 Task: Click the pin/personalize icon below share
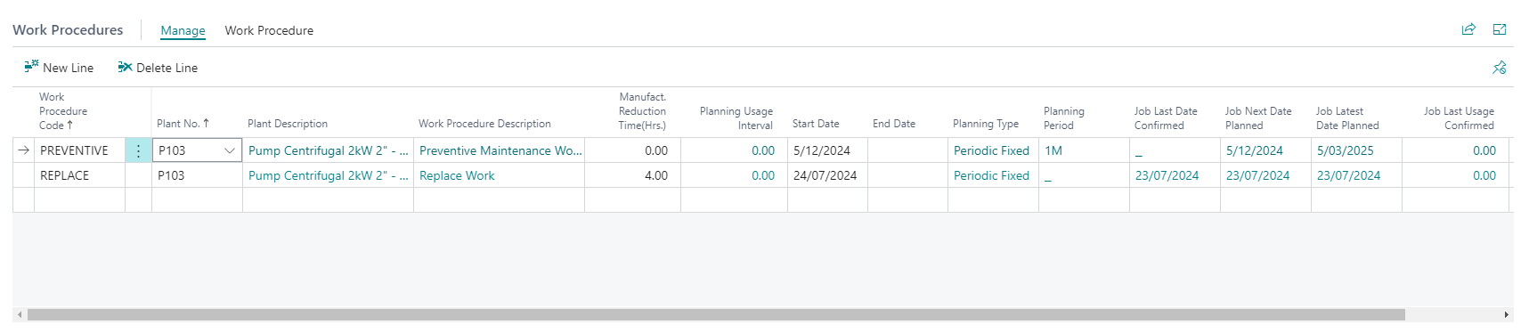point(1500,68)
